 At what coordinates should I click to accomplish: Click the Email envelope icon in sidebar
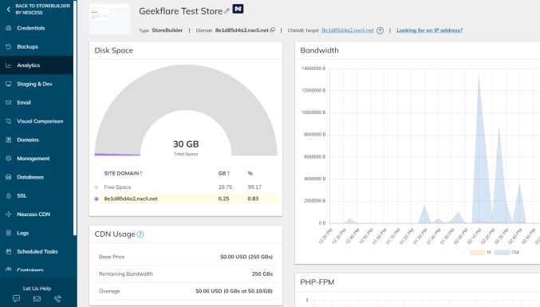[9, 102]
